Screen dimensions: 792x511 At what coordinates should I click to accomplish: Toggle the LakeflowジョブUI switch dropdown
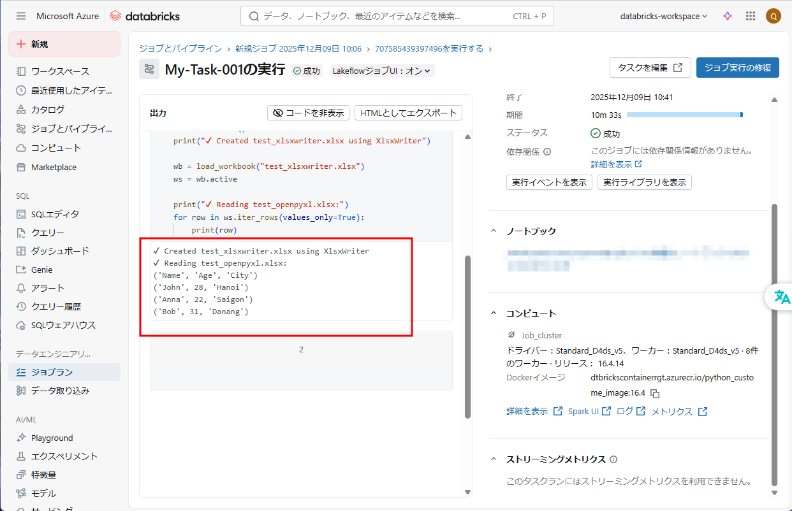[381, 71]
